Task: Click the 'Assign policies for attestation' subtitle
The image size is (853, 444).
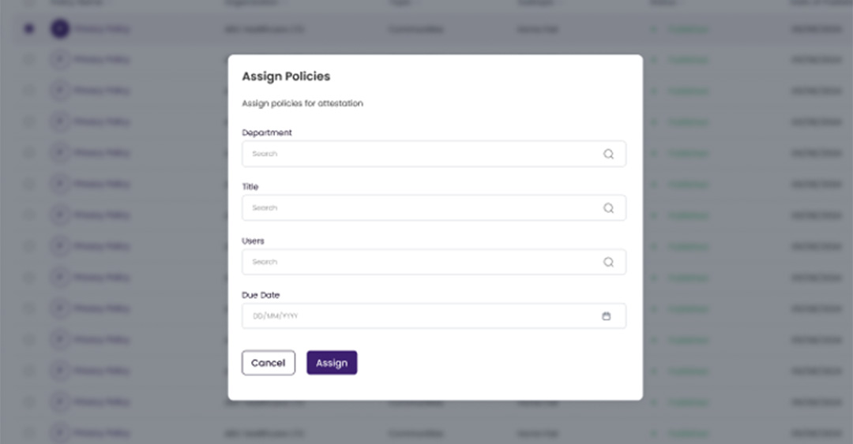Action: point(302,103)
